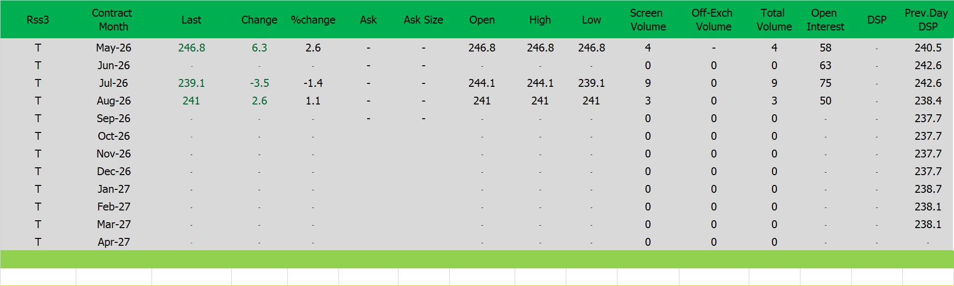Click the Screen Volume column header
This screenshot has width=954, height=286.
point(647,20)
